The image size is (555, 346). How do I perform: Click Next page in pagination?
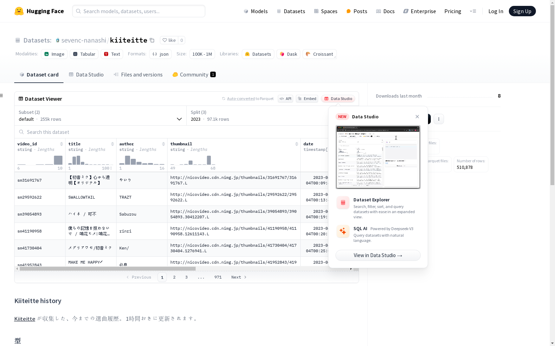[239, 277]
